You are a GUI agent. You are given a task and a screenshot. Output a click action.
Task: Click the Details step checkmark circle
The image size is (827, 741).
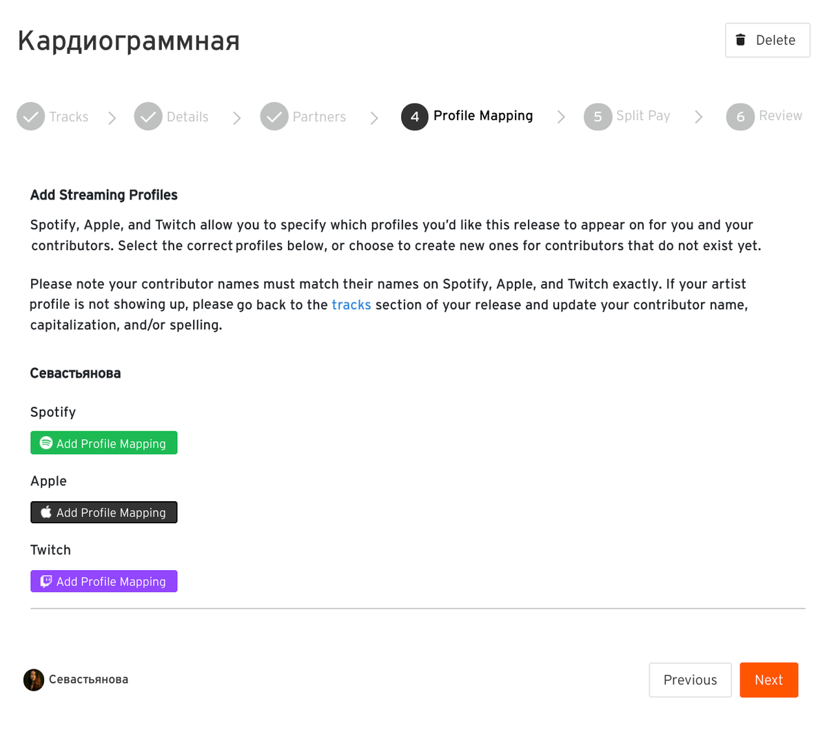(x=148, y=116)
